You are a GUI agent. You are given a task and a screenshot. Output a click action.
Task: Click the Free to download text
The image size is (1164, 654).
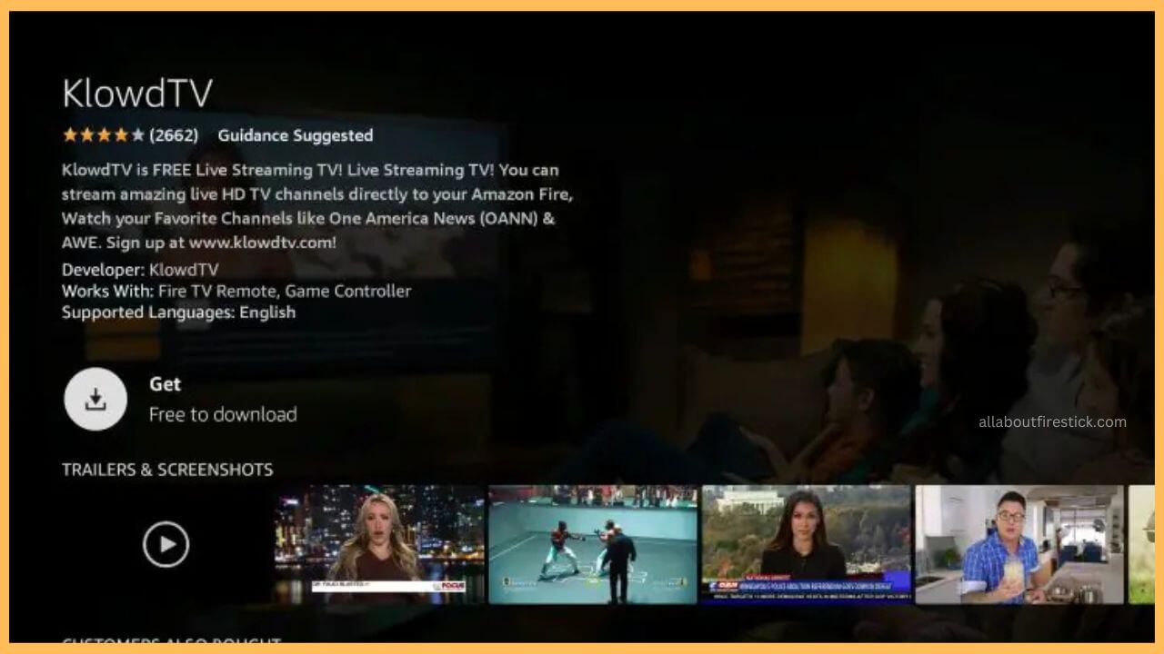pos(223,414)
